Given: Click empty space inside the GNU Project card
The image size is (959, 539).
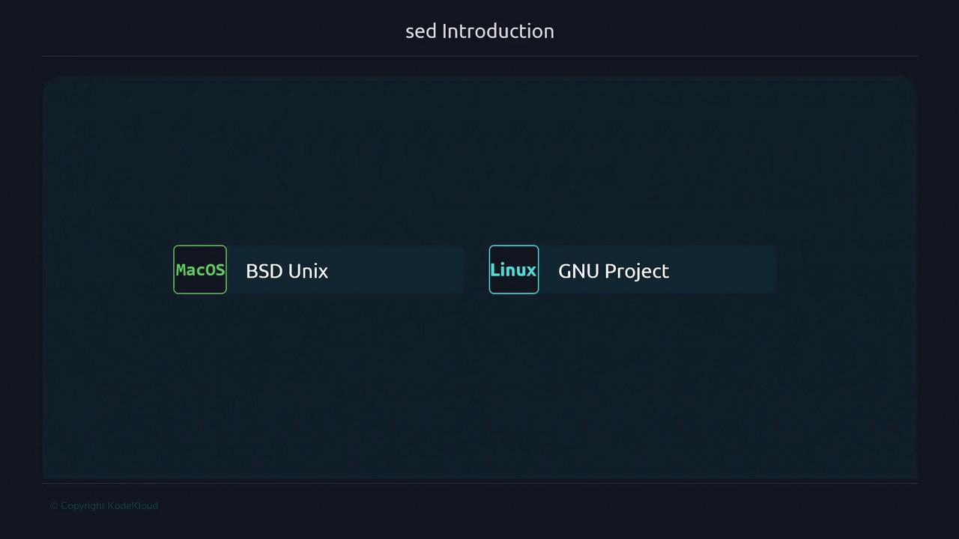Looking at the screenshot, I should coord(727,269).
